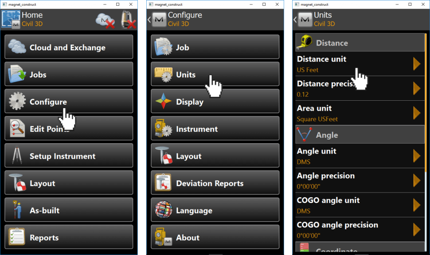Click the cloud connection status icon
Screen dimensions: 430x255
coord(105,20)
